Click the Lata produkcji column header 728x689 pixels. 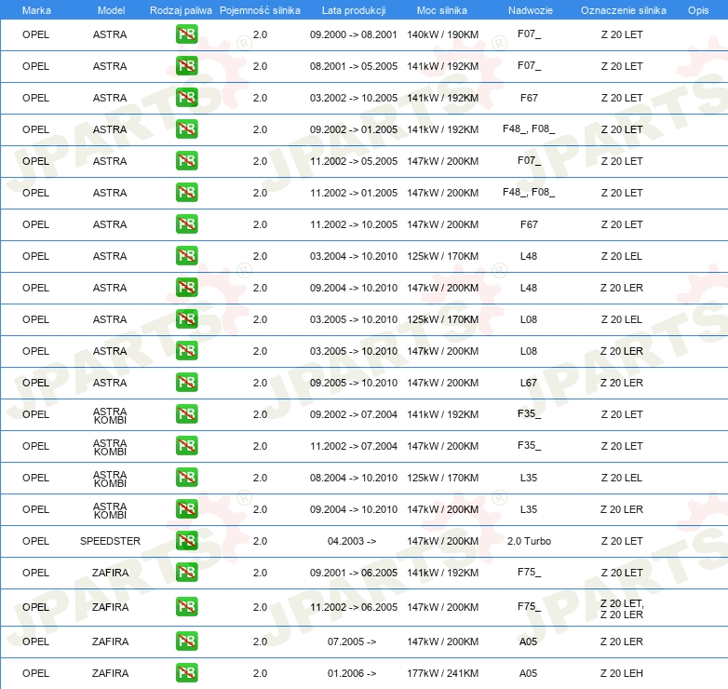pos(354,10)
